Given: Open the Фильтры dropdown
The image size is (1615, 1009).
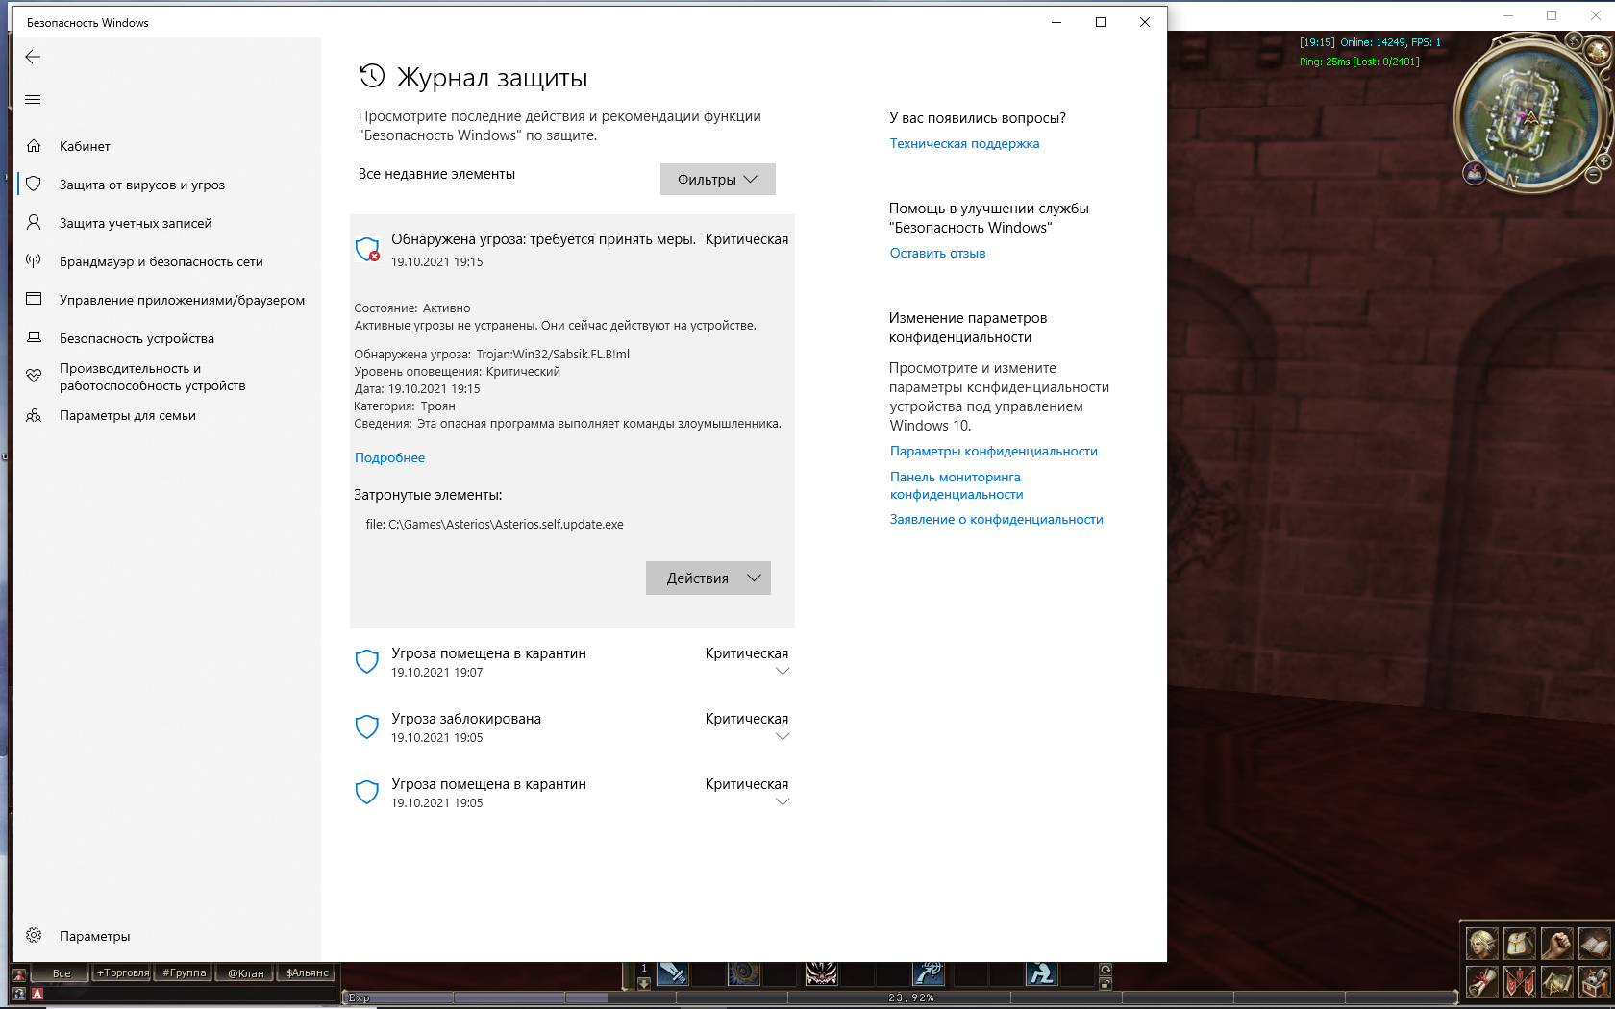Looking at the screenshot, I should click(717, 180).
